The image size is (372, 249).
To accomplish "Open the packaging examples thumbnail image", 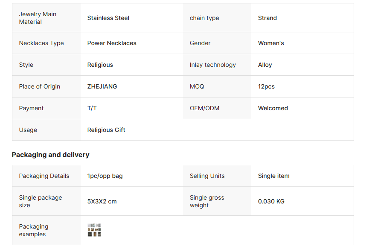I will pos(94,230).
